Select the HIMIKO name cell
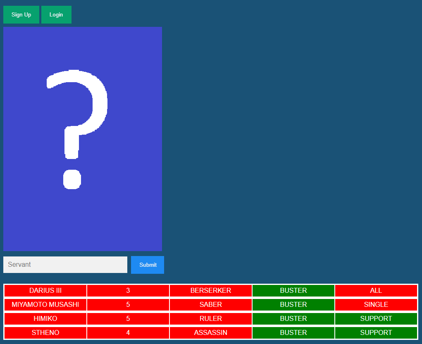Viewport: 422px width, 344px height. tap(45, 318)
